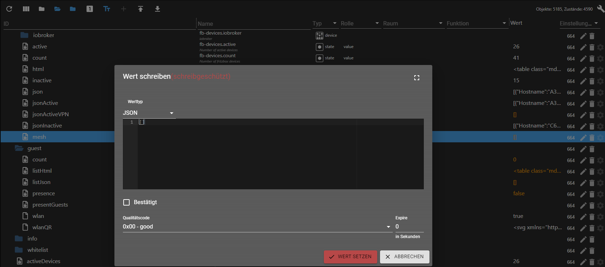Delete the iobroker device row

tap(592, 36)
